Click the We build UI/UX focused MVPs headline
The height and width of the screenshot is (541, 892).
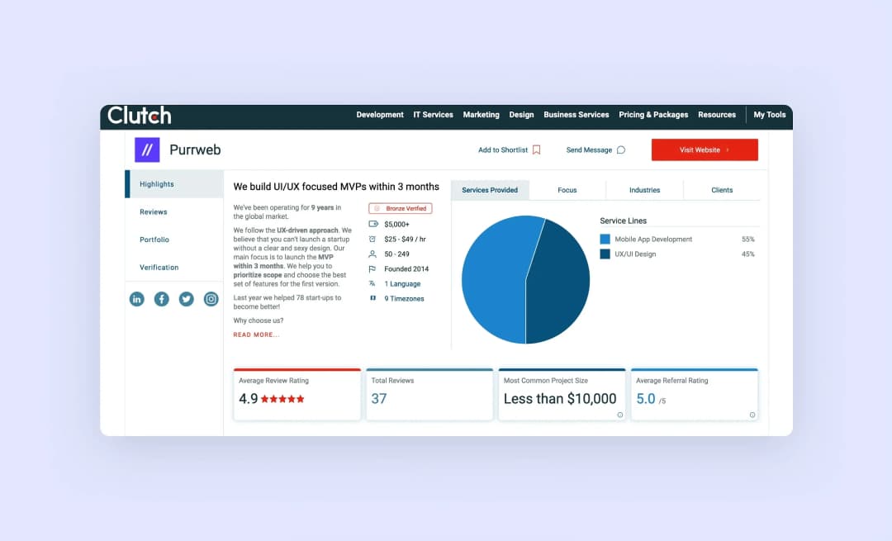click(x=336, y=187)
